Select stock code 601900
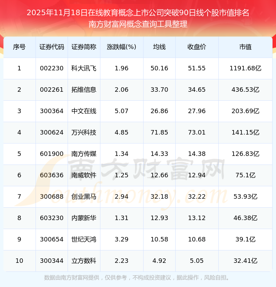 click(x=52, y=154)
